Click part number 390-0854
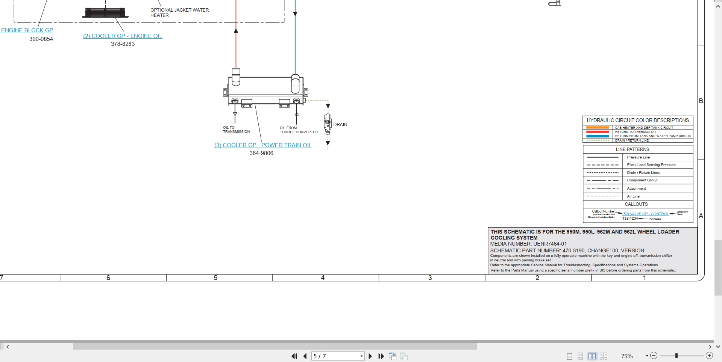Image resolution: width=722 pixels, height=362 pixels. [41, 39]
